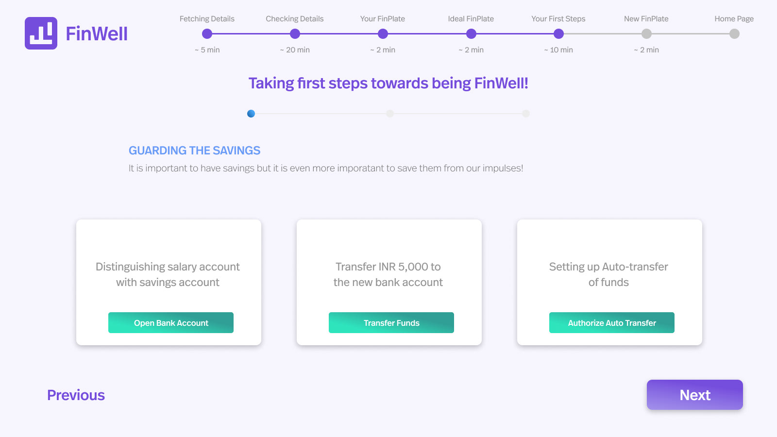Click the FinWell bar-chart logo icon
Image resolution: width=777 pixels, height=437 pixels.
pyautogui.click(x=41, y=34)
